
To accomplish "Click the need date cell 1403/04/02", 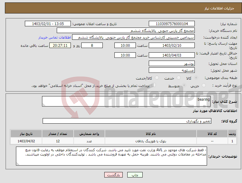I will point(26,141).
